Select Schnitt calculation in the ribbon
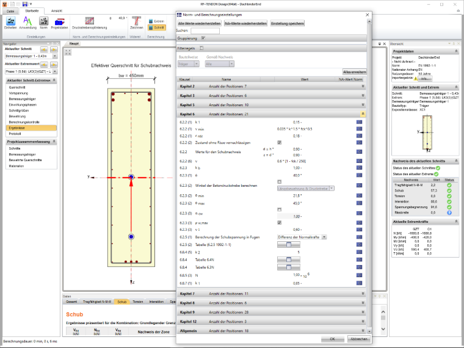 pyautogui.click(x=156, y=27)
